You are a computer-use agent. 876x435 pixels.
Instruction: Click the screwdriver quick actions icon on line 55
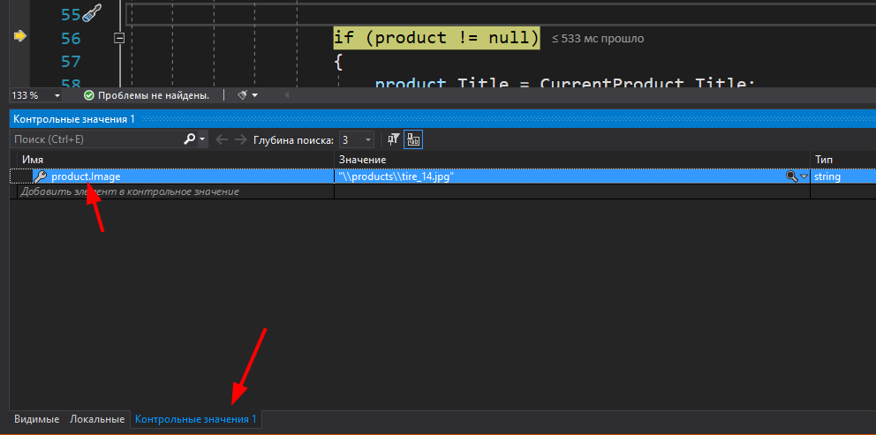[x=92, y=13]
